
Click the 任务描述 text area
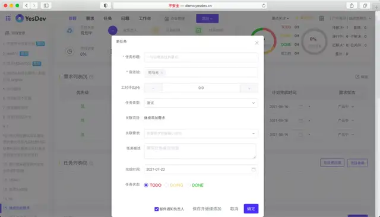(200, 151)
